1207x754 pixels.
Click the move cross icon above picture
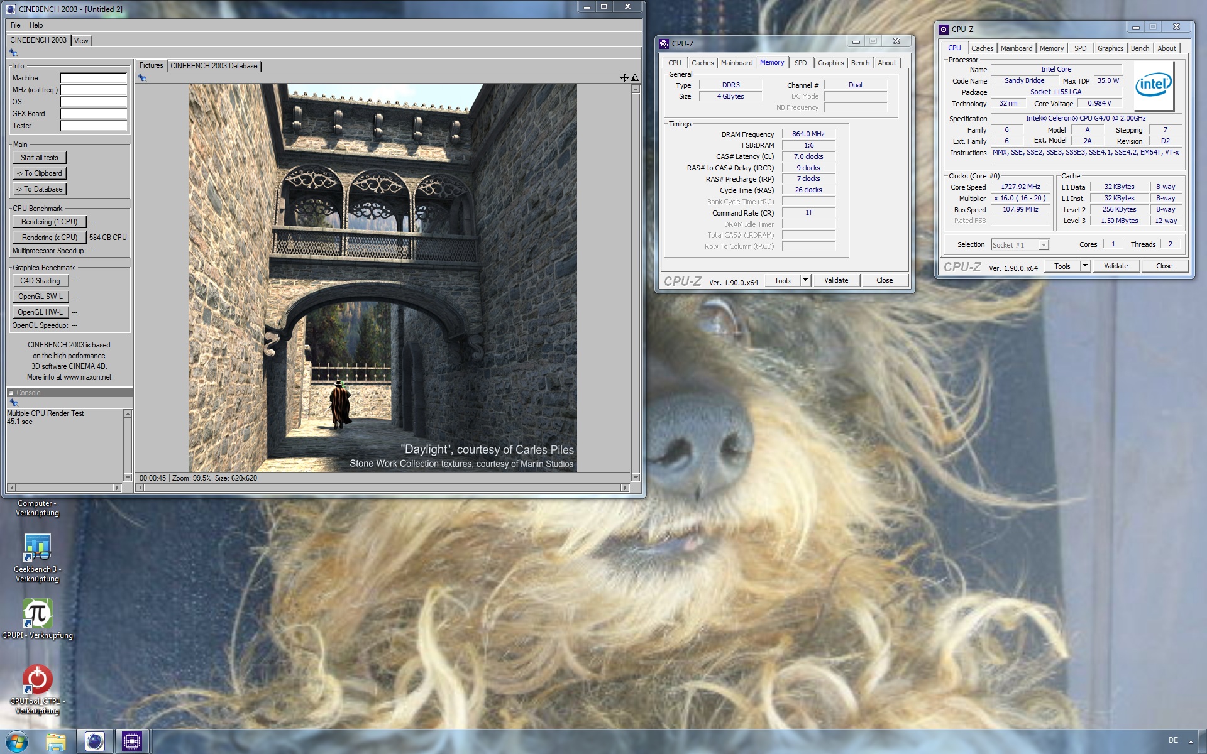tap(624, 78)
